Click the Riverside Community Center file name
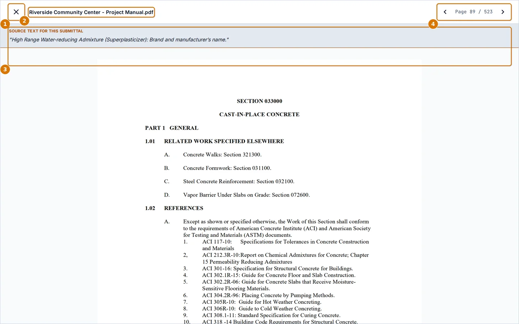519x324 pixels. (91, 12)
